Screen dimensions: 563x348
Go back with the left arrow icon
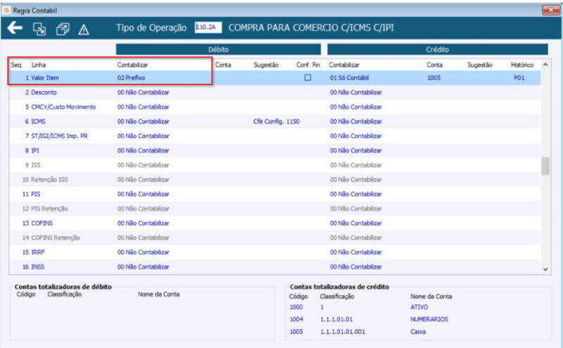pos(15,27)
